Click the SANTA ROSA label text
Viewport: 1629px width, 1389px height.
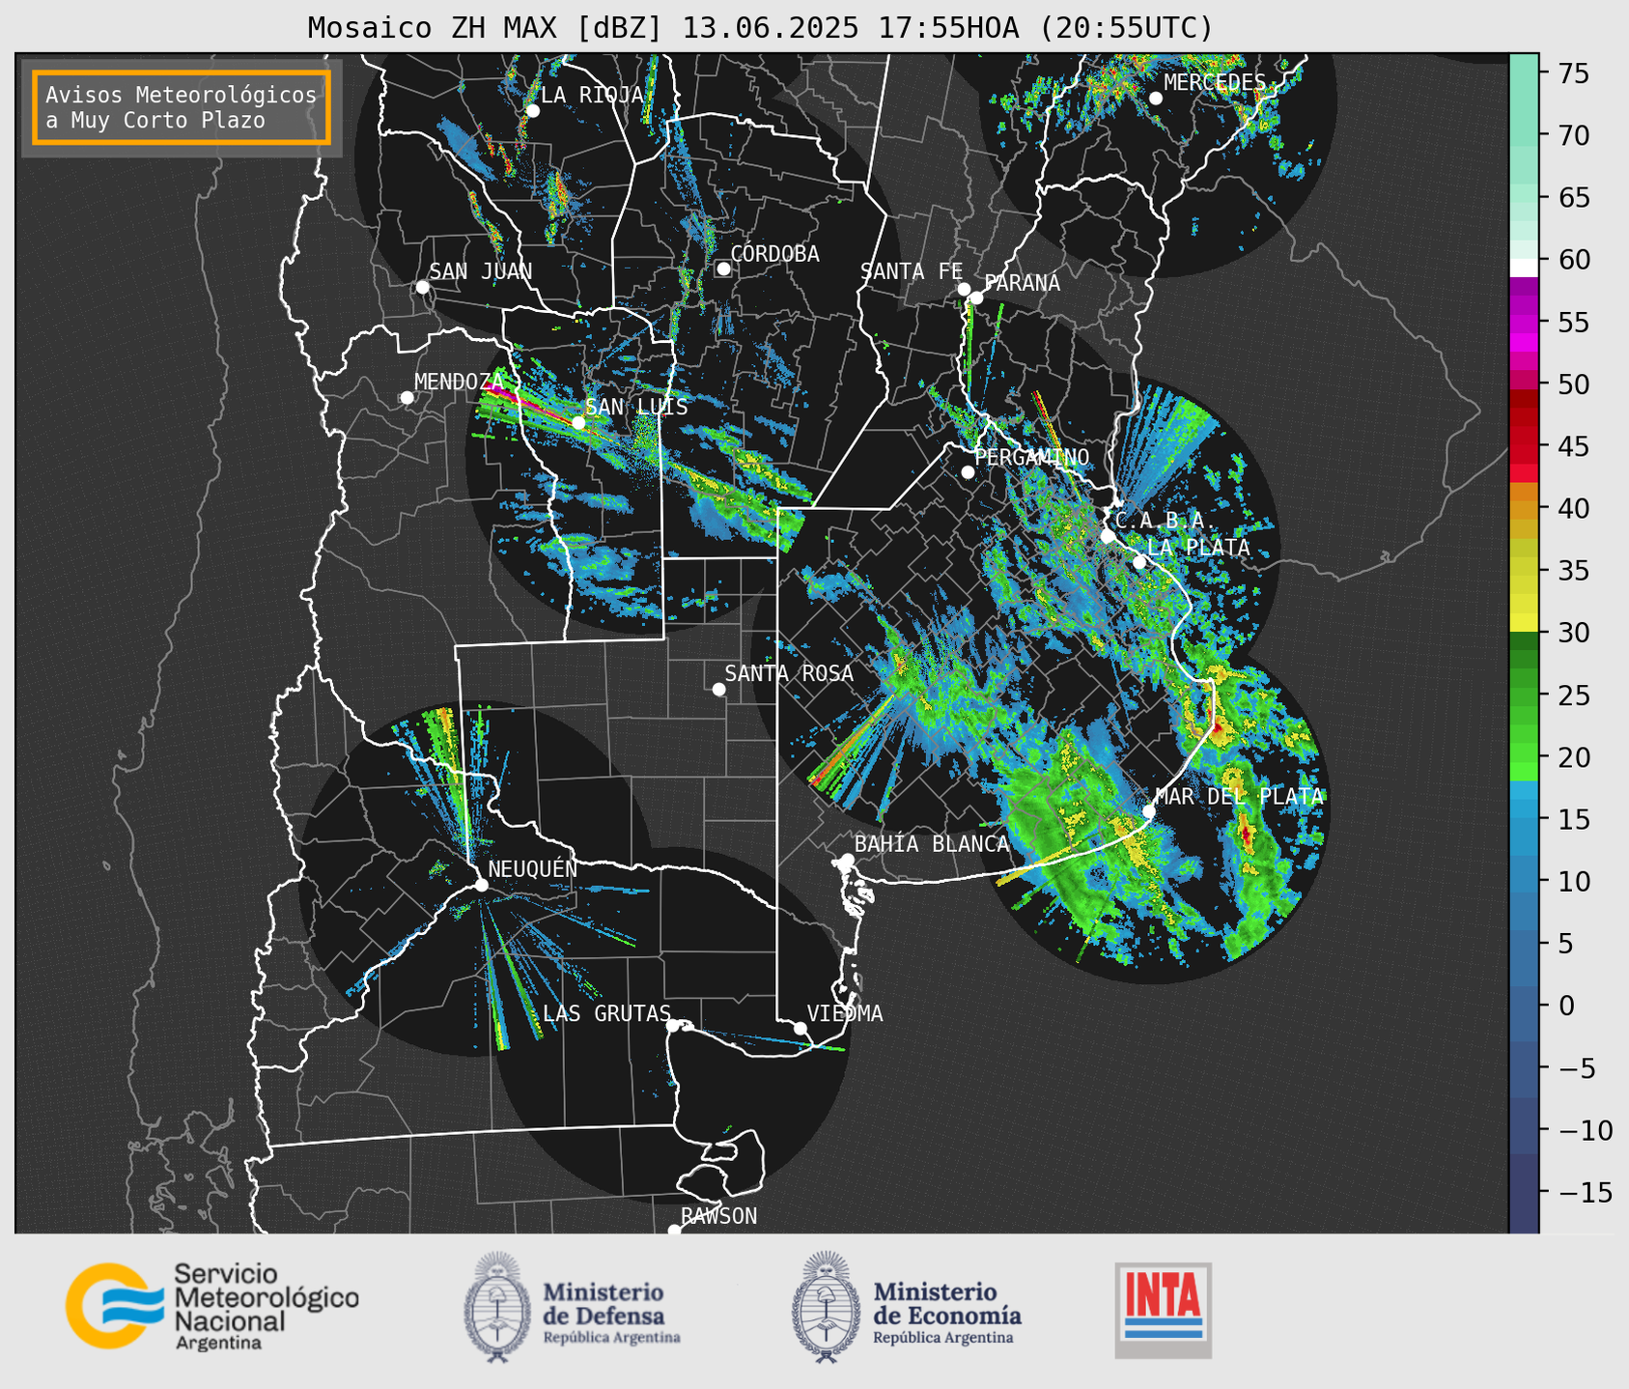click(789, 674)
